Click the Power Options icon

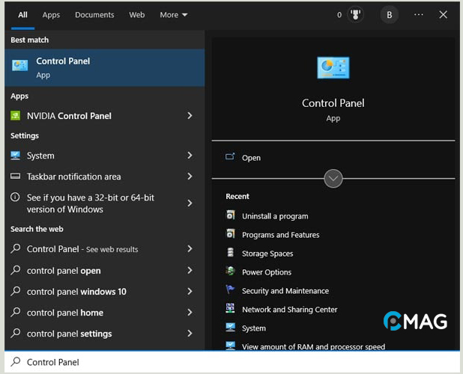click(x=230, y=272)
